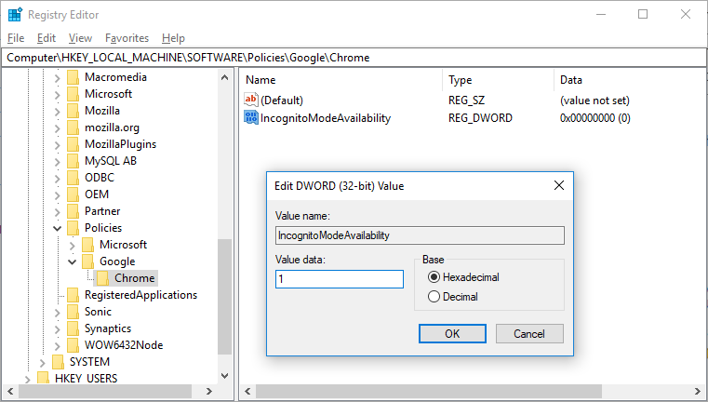Expand the Mozilla tree node

pyautogui.click(x=58, y=111)
